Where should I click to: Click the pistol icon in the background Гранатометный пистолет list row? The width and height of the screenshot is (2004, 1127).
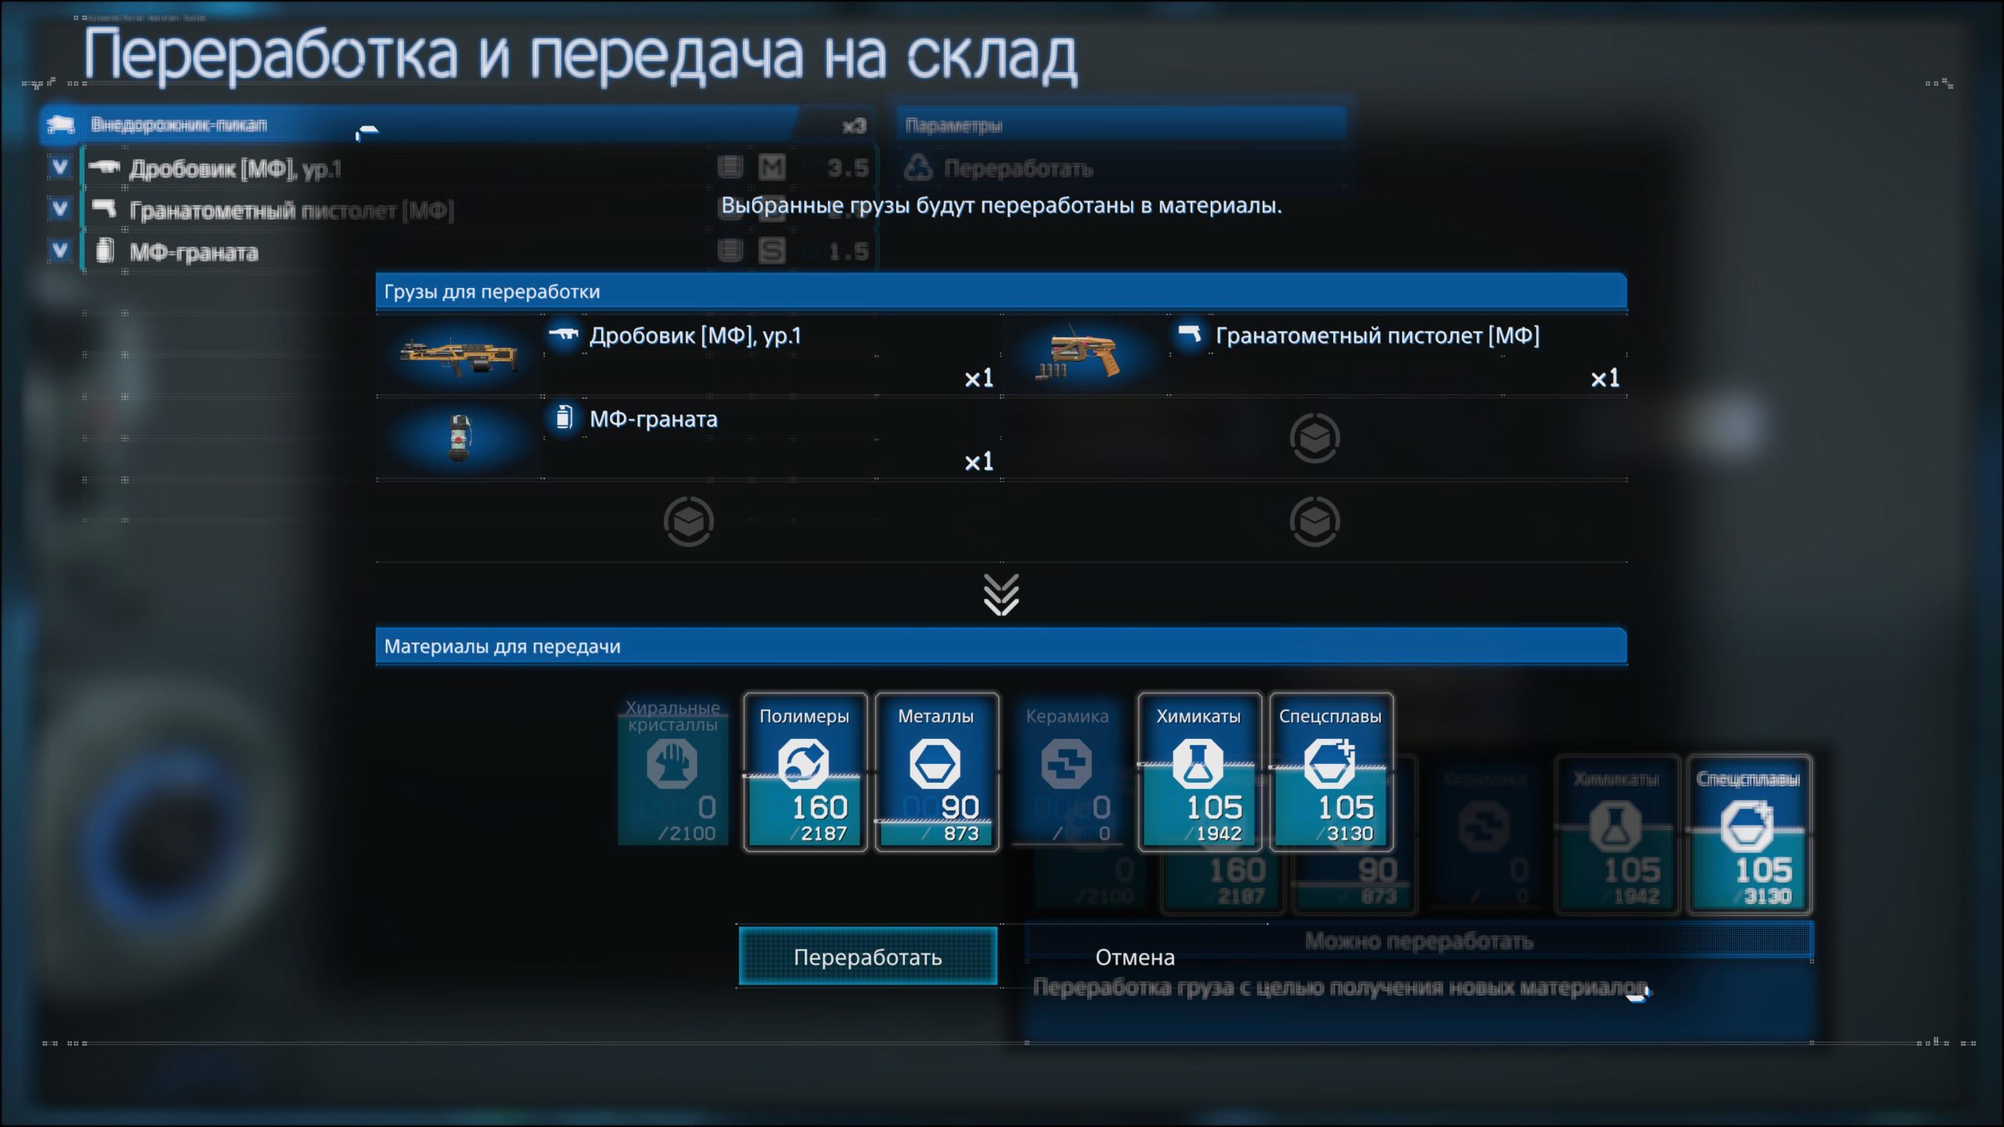pos(104,208)
